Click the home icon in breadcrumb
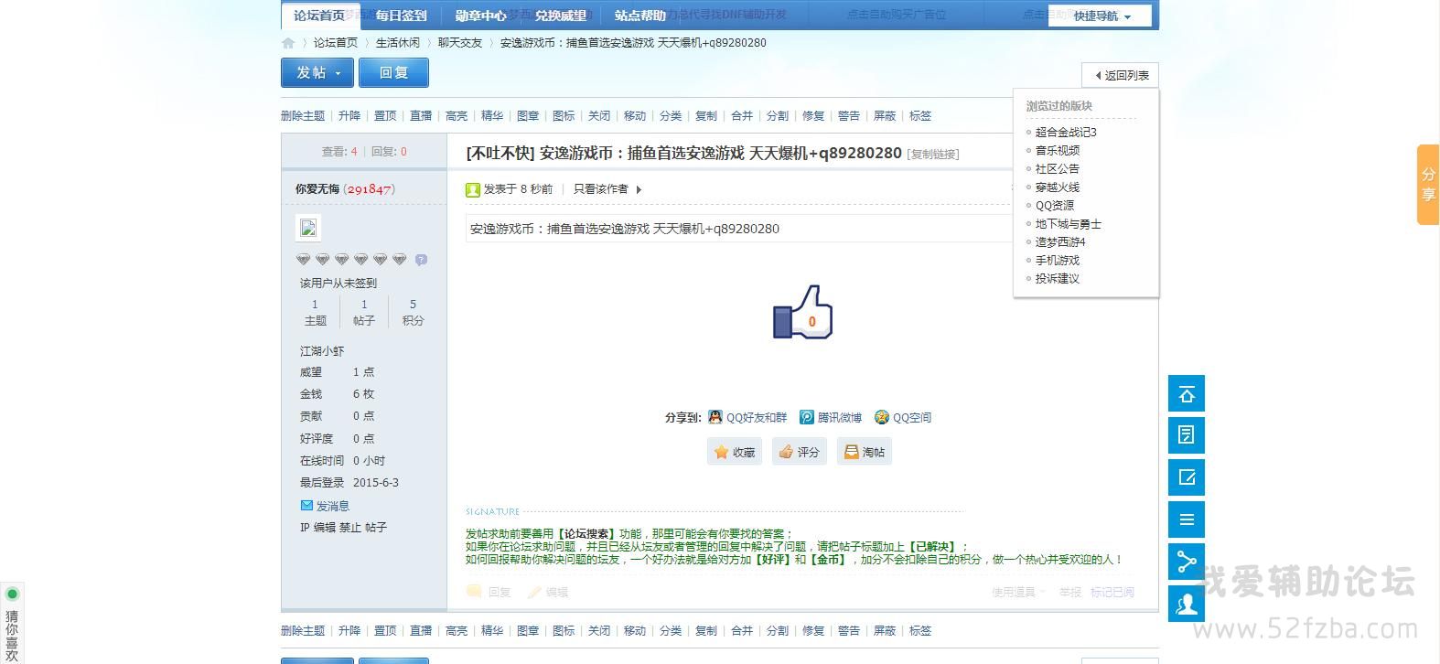1440x664 pixels. pos(288,43)
